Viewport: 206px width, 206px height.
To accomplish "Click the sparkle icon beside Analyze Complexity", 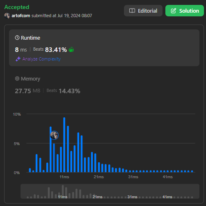I will click(x=18, y=59).
